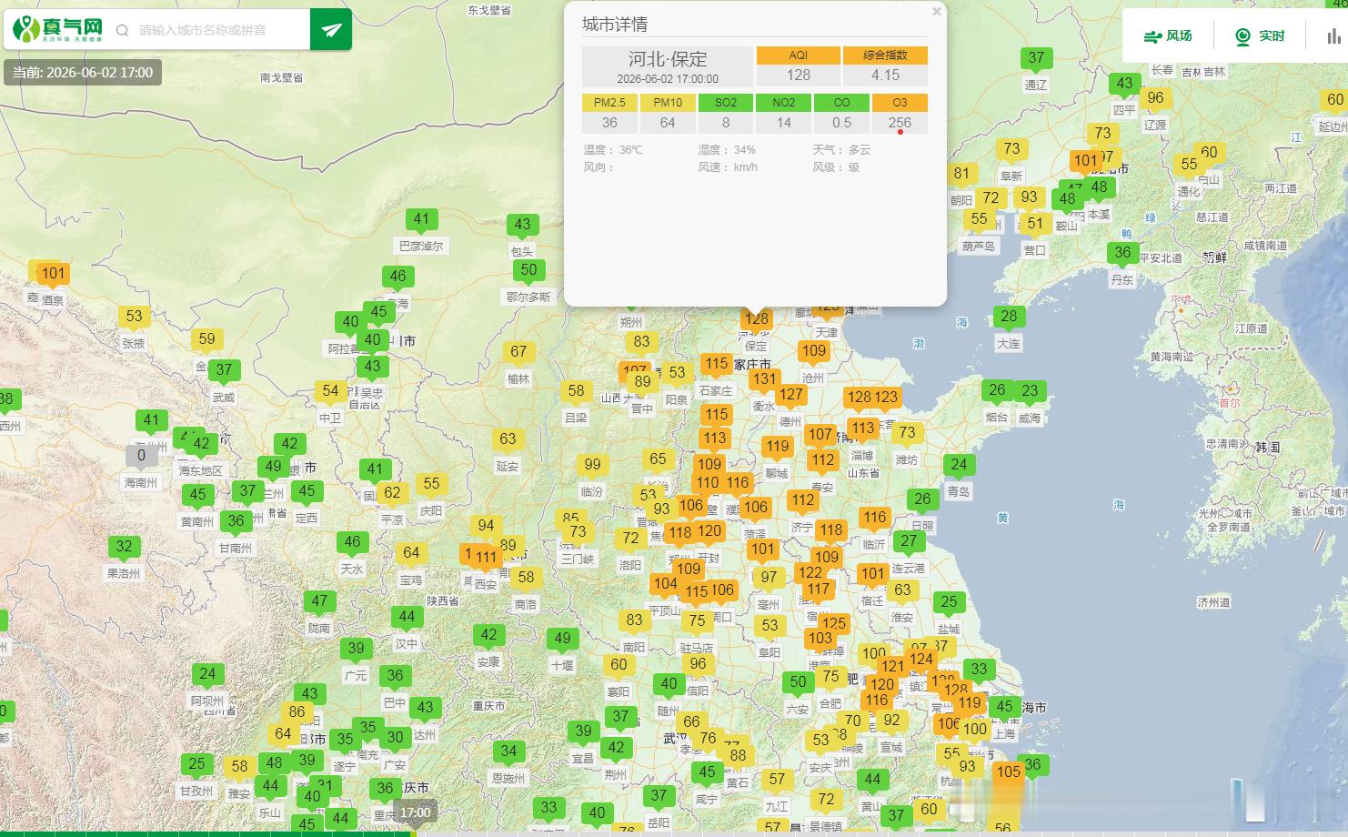
Task: Click the 湿度: 34% text
Action: [727, 149]
